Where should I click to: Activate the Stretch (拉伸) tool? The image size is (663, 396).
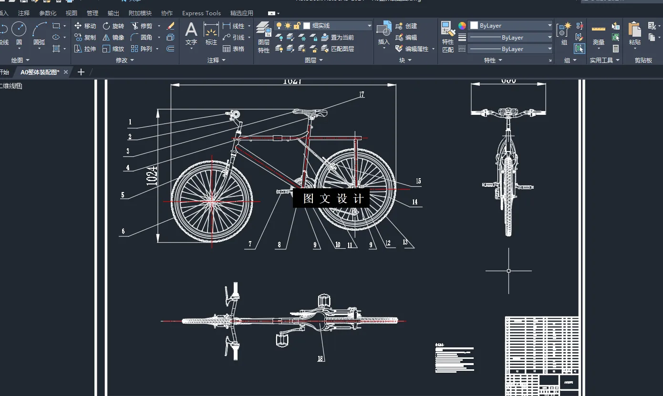pos(85,49)
